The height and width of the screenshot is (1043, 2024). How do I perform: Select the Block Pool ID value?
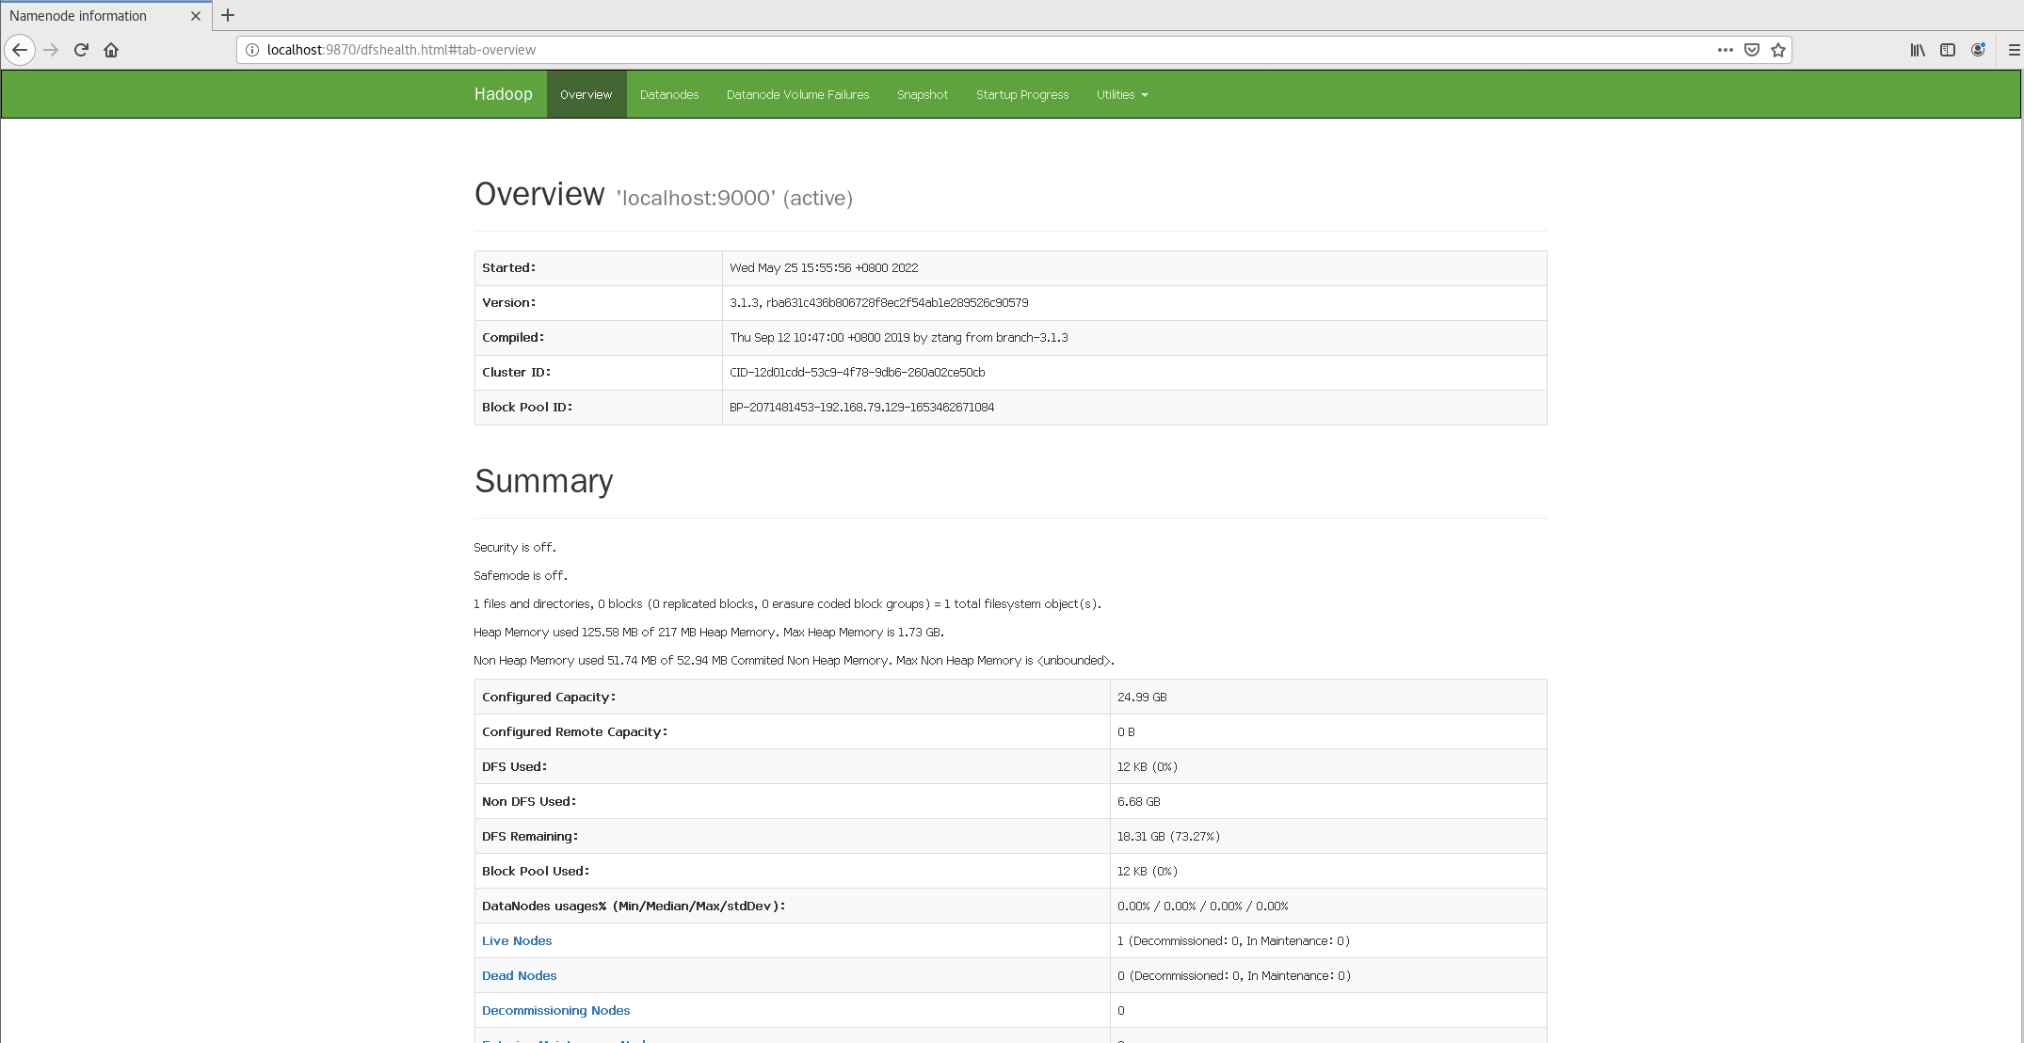click(861, 407)
